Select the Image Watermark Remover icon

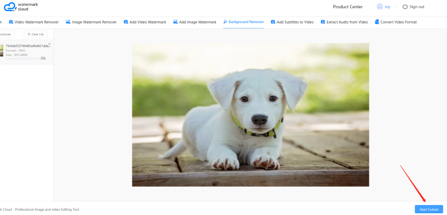68,22
